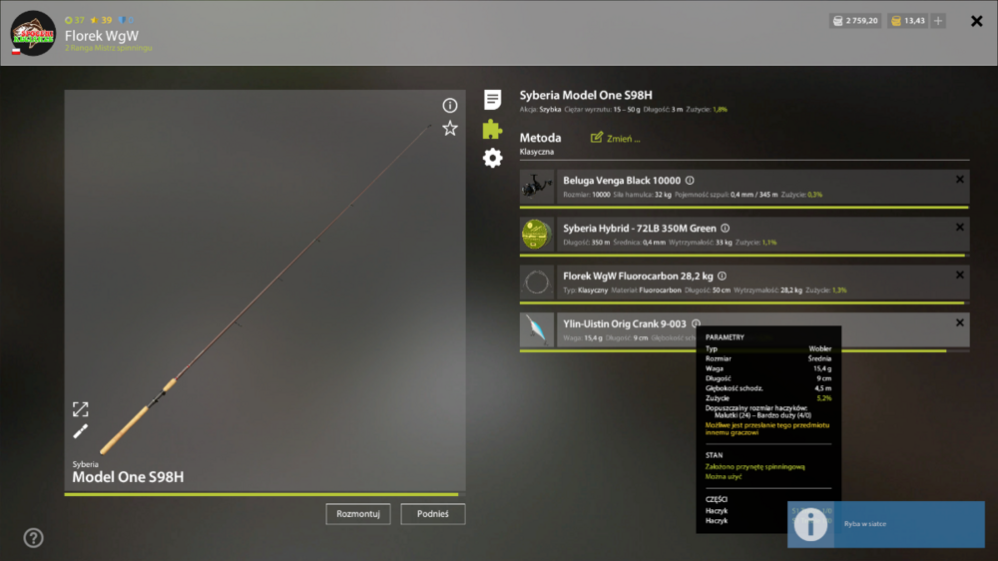
Task: Toggle favorite star on rod preview
Action: pyautogui.click(x=450, y=129)
